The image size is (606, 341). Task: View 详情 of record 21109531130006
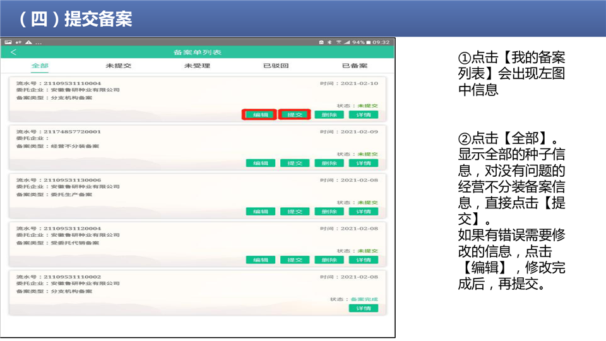click(x=363, y=212)
